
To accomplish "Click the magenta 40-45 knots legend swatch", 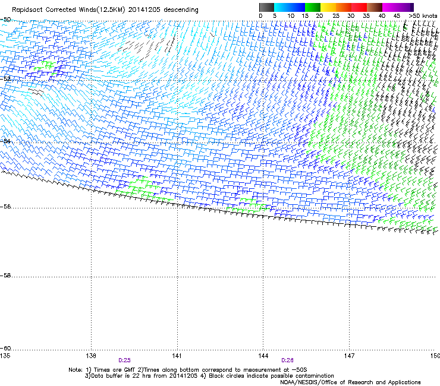I will point(390,7).
